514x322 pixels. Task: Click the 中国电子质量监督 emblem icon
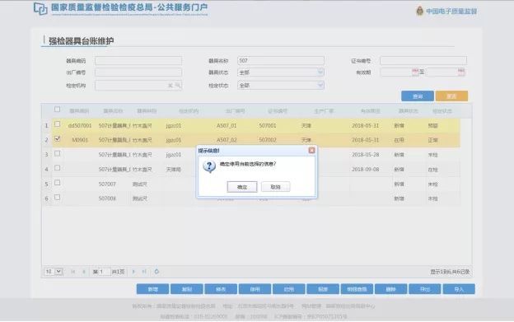tap(419, 12)
